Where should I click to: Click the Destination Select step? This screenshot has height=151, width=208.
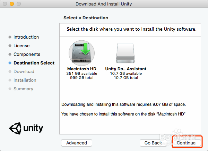pos(34,63)
